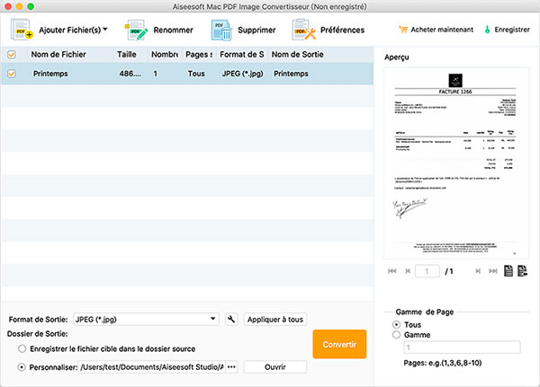The image size is (540, 387).
Task: Click the Printemps output name cell
Action: point(291,74)
